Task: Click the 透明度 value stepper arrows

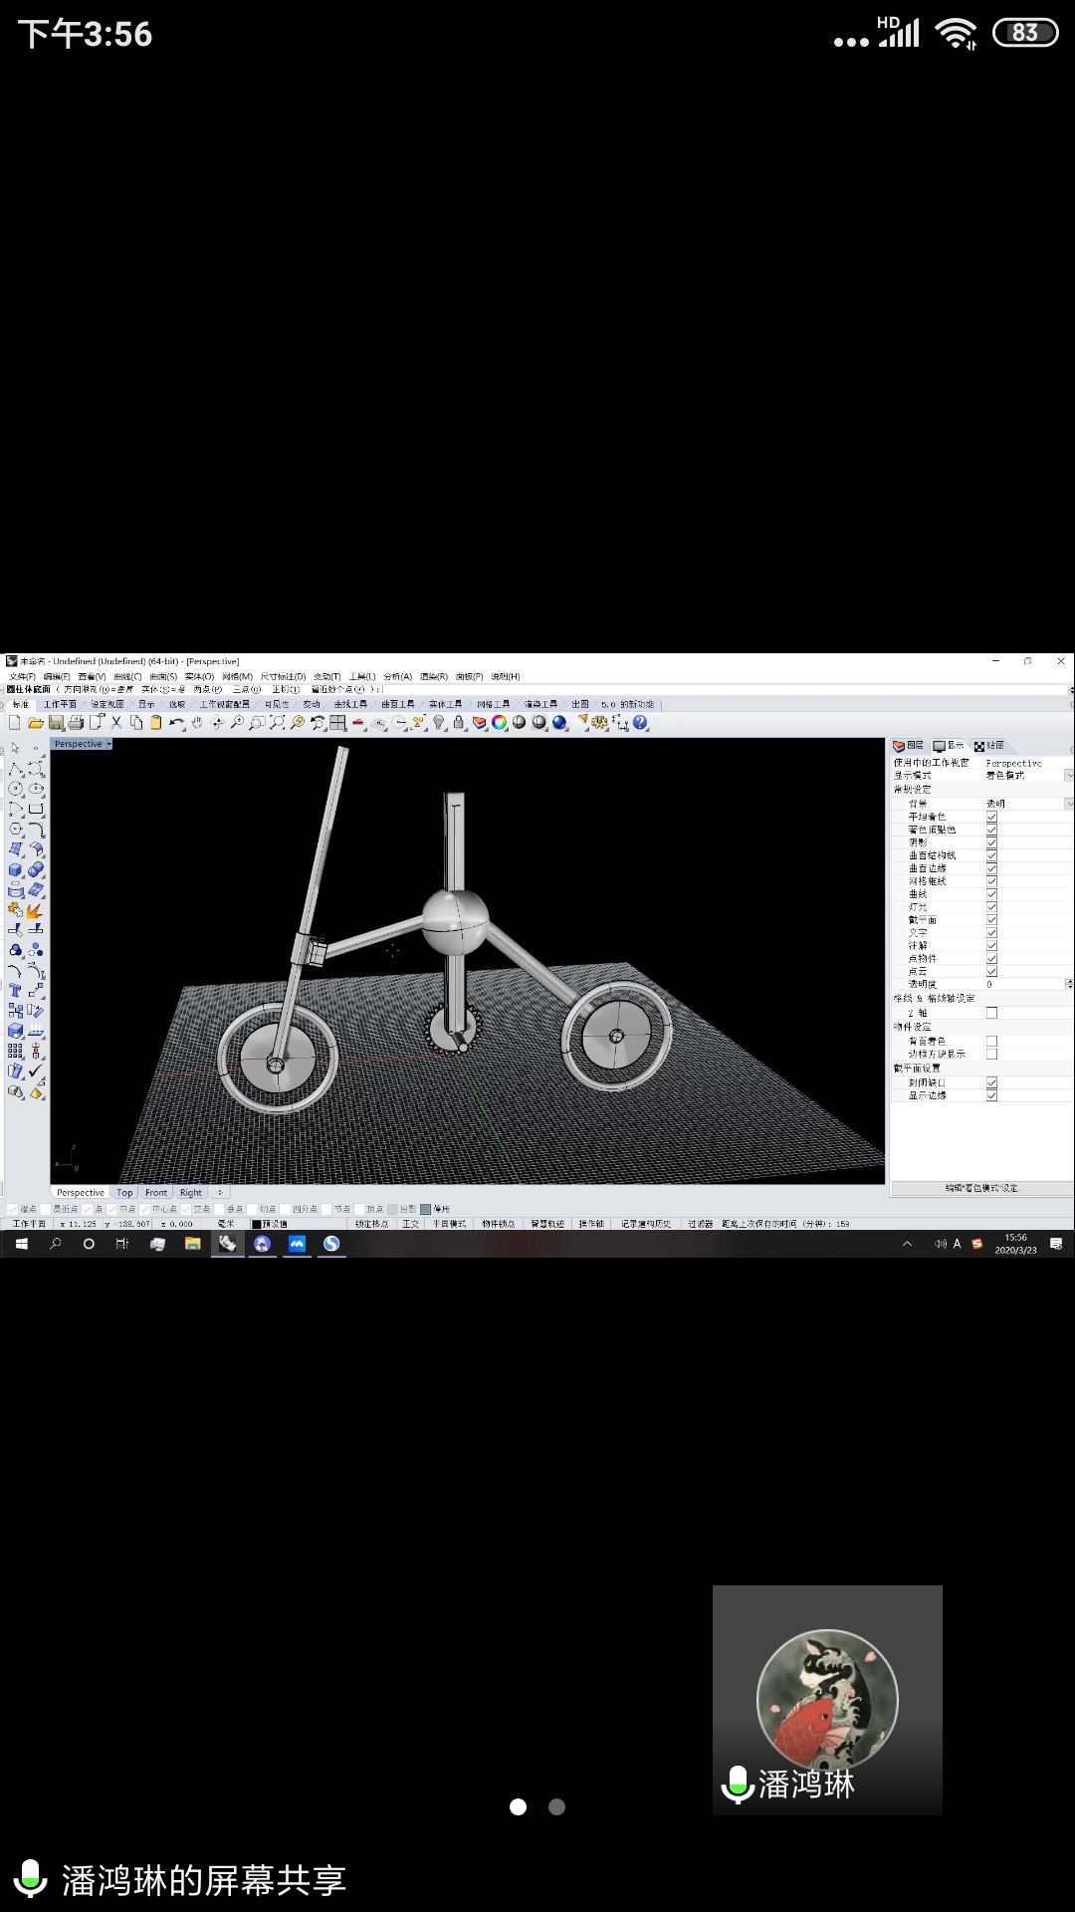Action: click(x=1069, y=984)
